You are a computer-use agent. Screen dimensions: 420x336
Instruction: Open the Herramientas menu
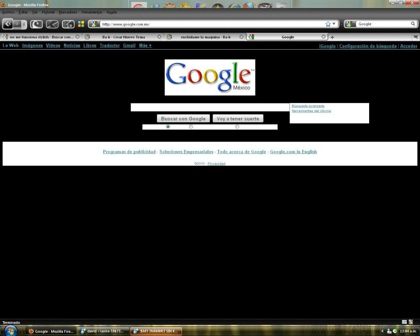click(92, 12)
